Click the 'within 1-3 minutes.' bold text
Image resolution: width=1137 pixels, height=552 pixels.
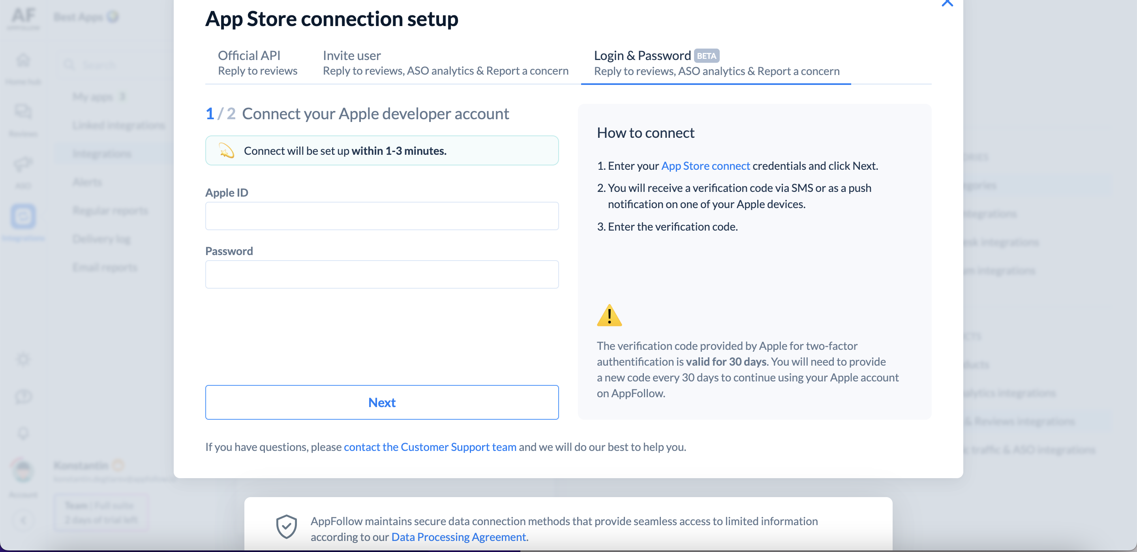point(399,150)
